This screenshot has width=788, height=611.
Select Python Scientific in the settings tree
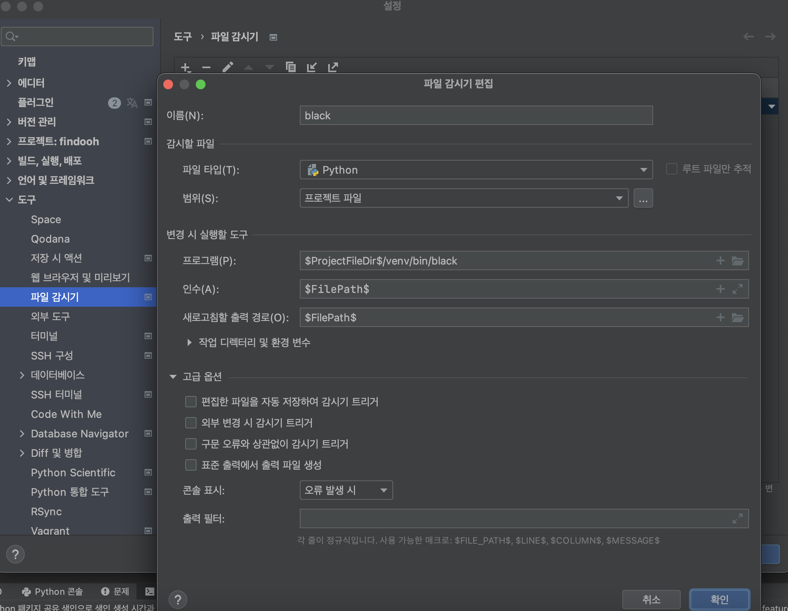(73, 473)
